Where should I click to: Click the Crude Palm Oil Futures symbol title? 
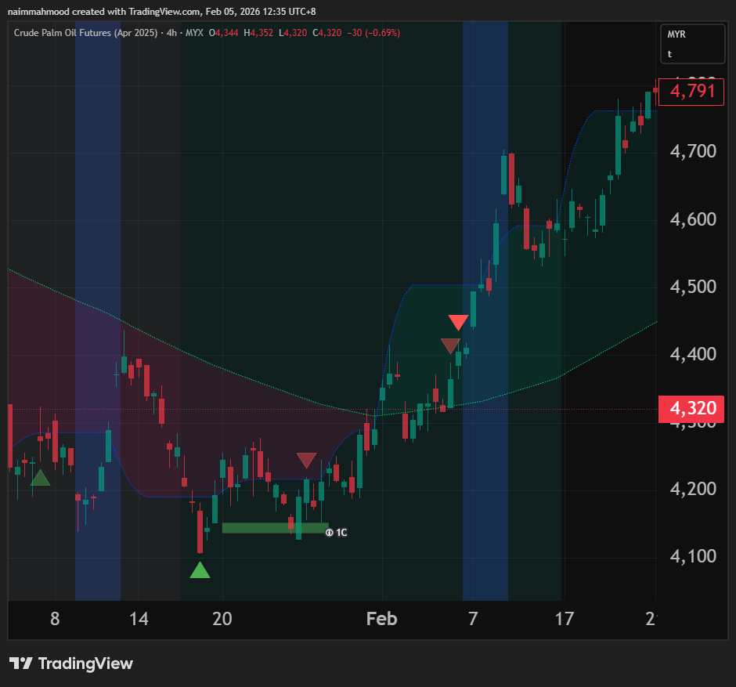pos(85,33)
